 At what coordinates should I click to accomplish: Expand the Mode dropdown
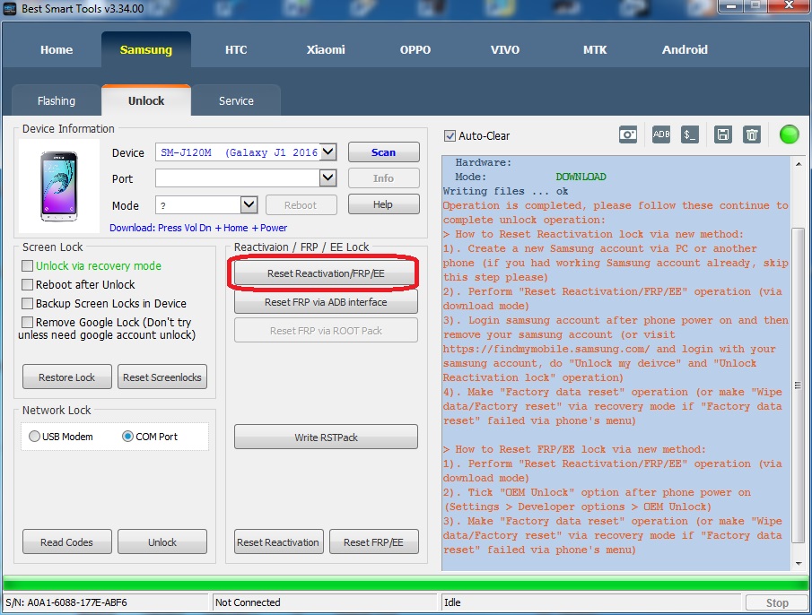coord(249,205)
